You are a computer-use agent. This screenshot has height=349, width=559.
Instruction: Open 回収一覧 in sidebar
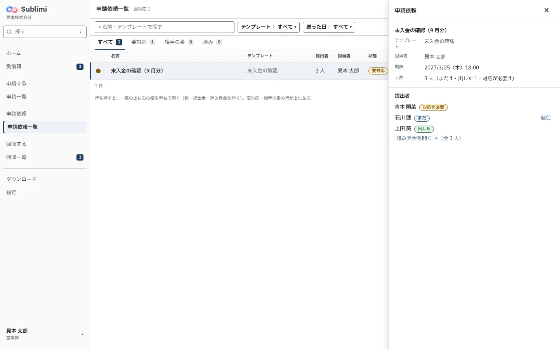tap(45, 157)
